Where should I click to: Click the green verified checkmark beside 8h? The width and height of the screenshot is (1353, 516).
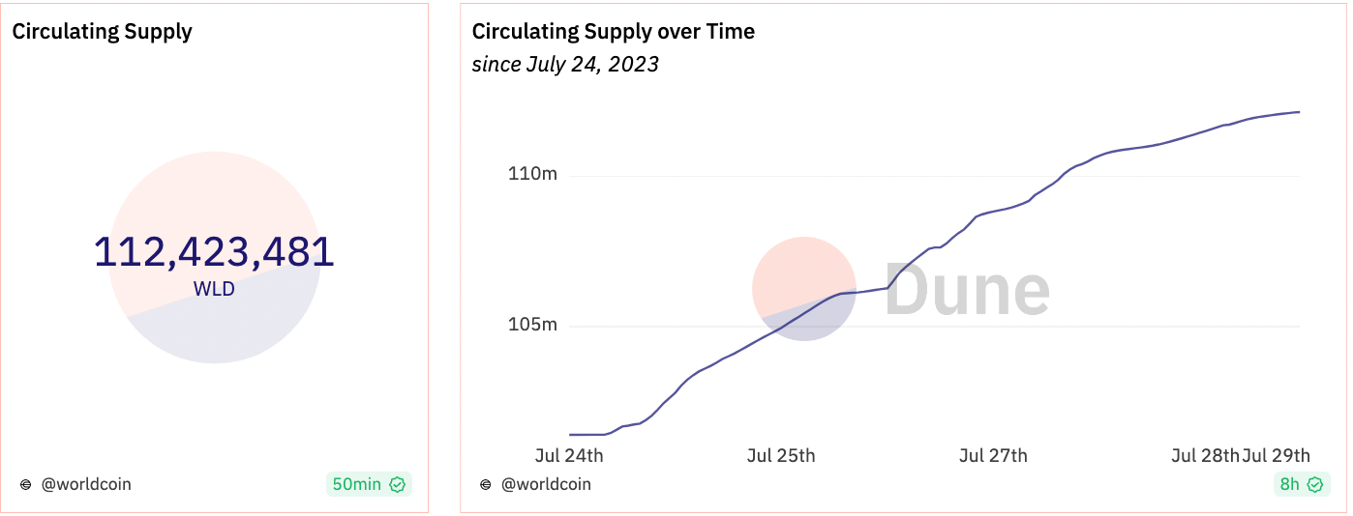coord(1314,484)
